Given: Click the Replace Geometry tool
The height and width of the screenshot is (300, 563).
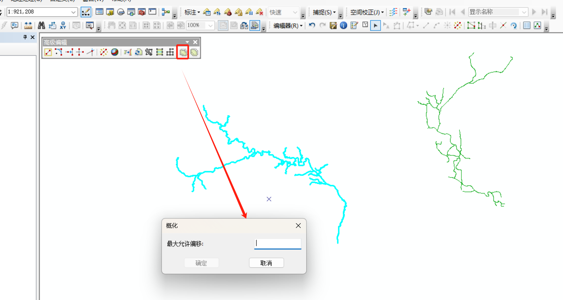Looking at the screenshot, I should click(139, 52).
